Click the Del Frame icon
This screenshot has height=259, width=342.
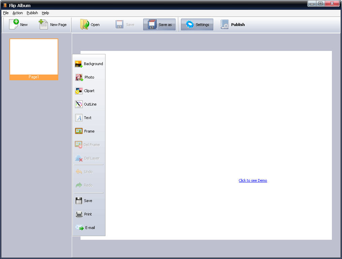pos(79,145)
